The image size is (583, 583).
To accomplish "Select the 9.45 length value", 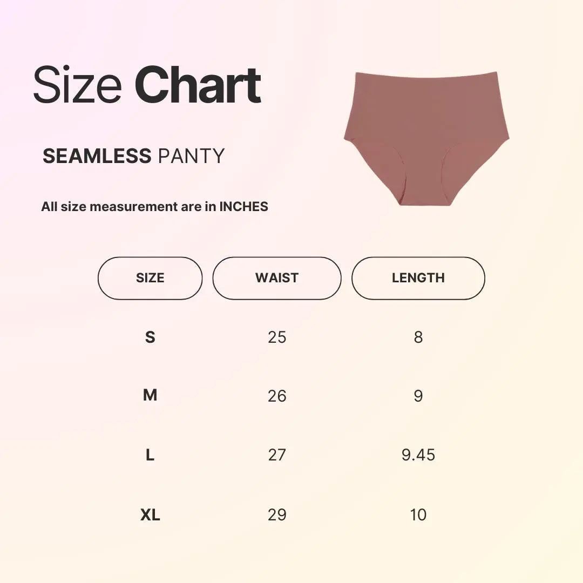I will 418,455.
